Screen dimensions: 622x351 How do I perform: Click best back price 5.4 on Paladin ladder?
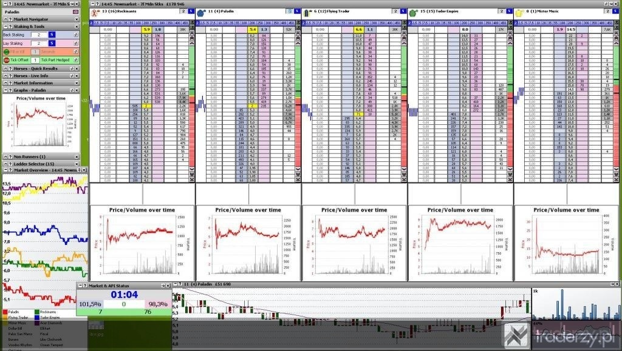(253, 29)
